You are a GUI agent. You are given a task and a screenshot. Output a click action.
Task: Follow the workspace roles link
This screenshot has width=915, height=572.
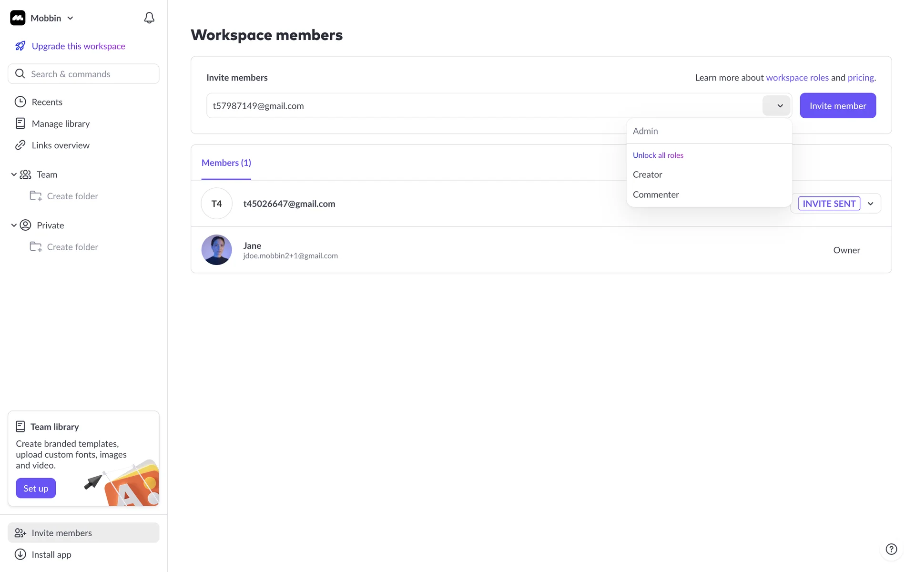(x=797, y=78)
